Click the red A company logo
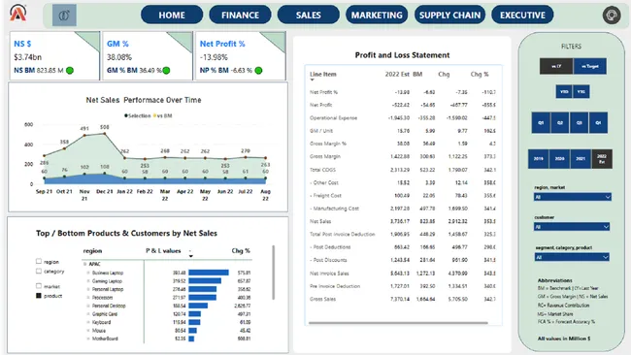This screenshot has width=631, height=355. pyautogui.click(x=18, y=13)
